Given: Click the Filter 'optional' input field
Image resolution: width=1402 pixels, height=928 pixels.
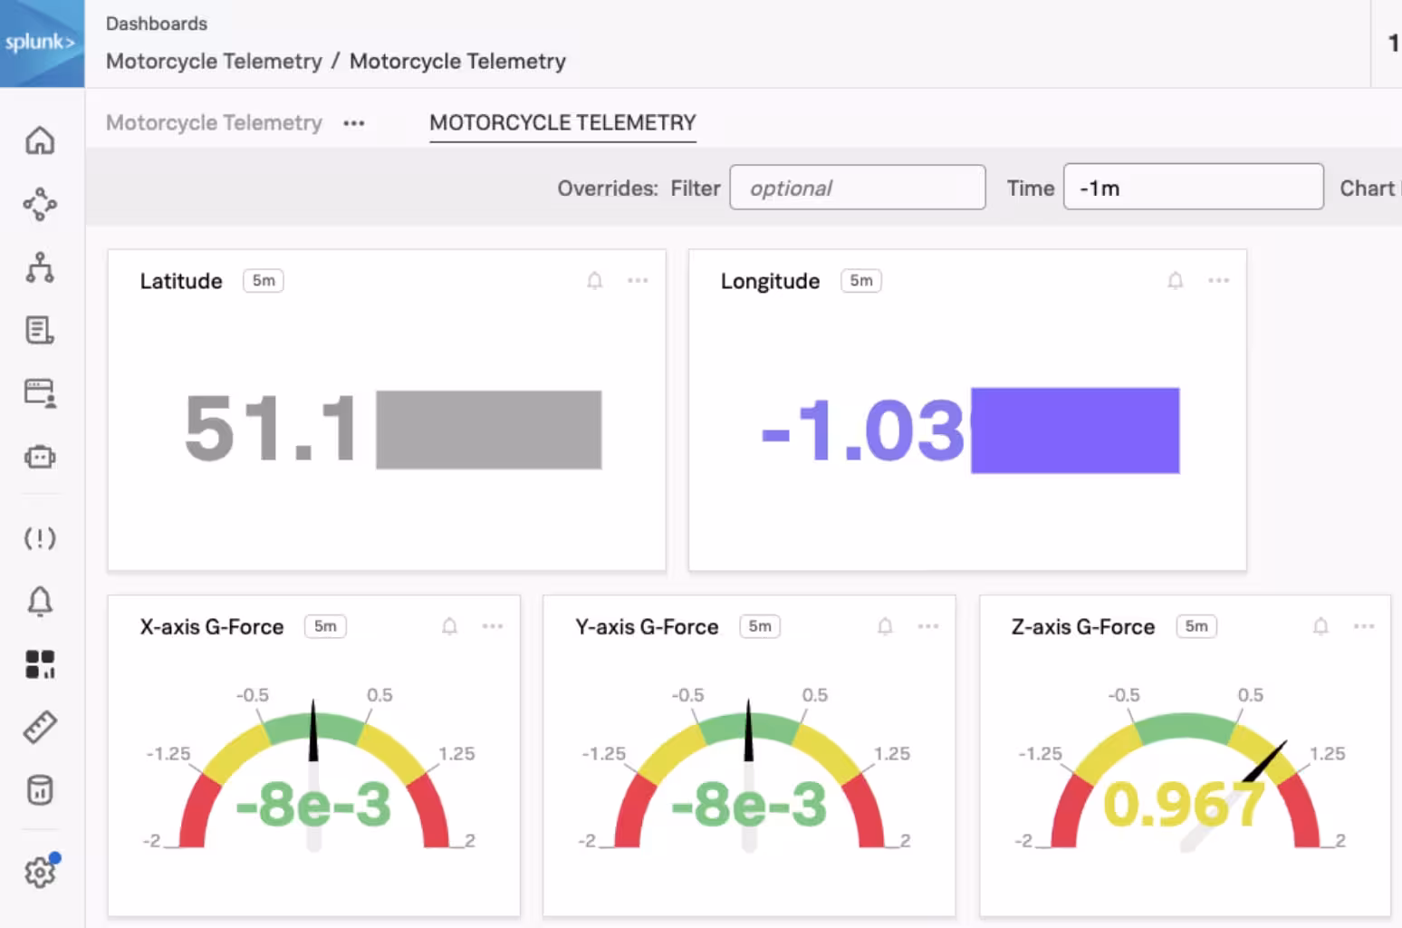Looking at the screenshot, I should coord(857,188).
